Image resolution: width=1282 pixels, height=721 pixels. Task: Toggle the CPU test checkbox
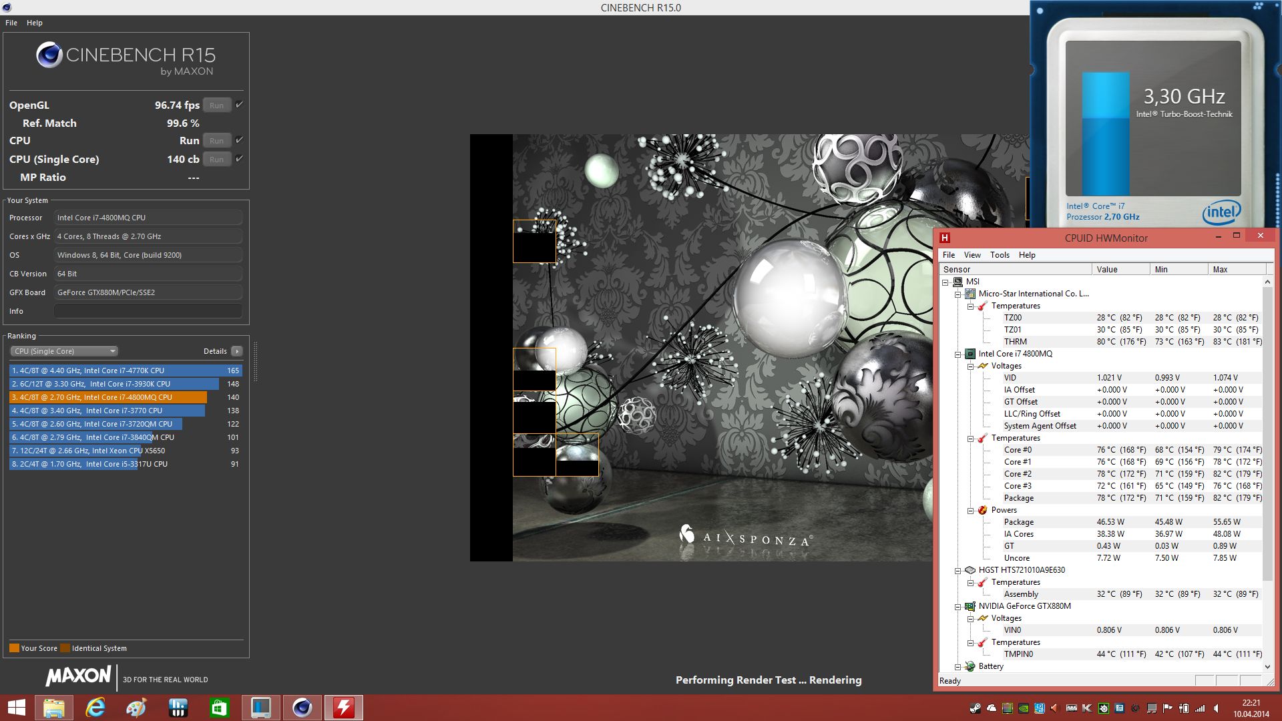coord(239,140)
